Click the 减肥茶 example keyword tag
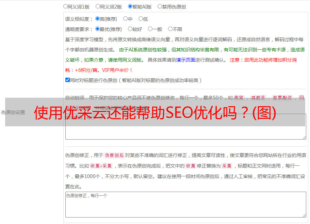 [258, 98]
